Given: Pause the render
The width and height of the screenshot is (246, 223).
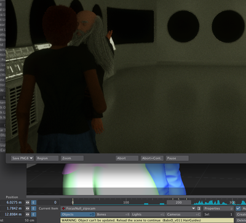Looking at the screenshot, I should (177, 158).
